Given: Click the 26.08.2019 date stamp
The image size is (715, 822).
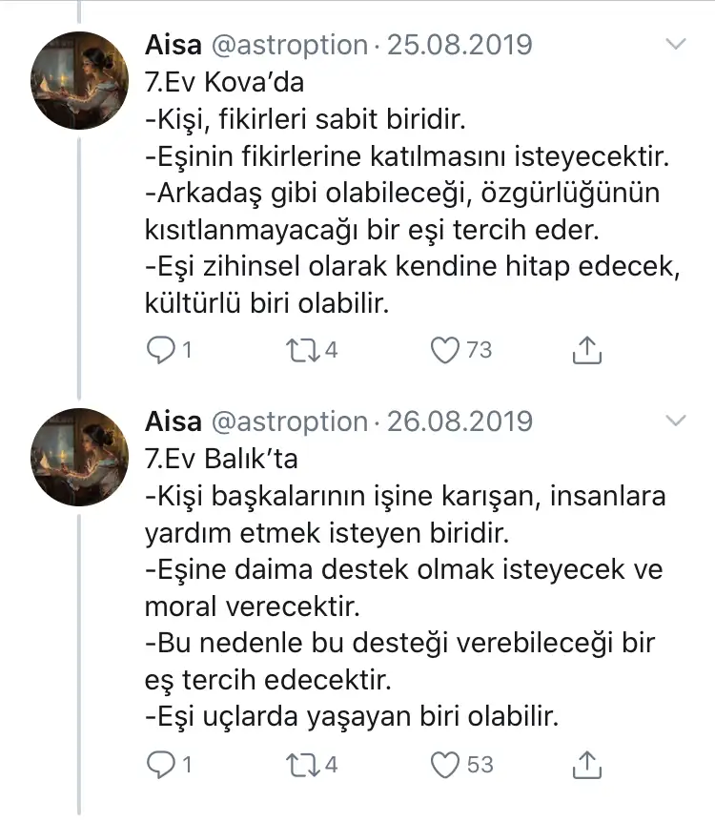Looking at the screenshot, I should pos(459,421).
